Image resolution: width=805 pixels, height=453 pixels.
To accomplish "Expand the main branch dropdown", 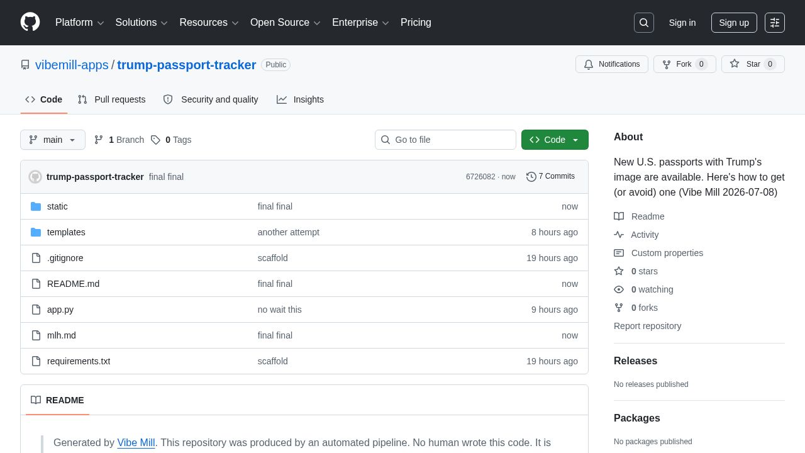I will pos(53,140).
